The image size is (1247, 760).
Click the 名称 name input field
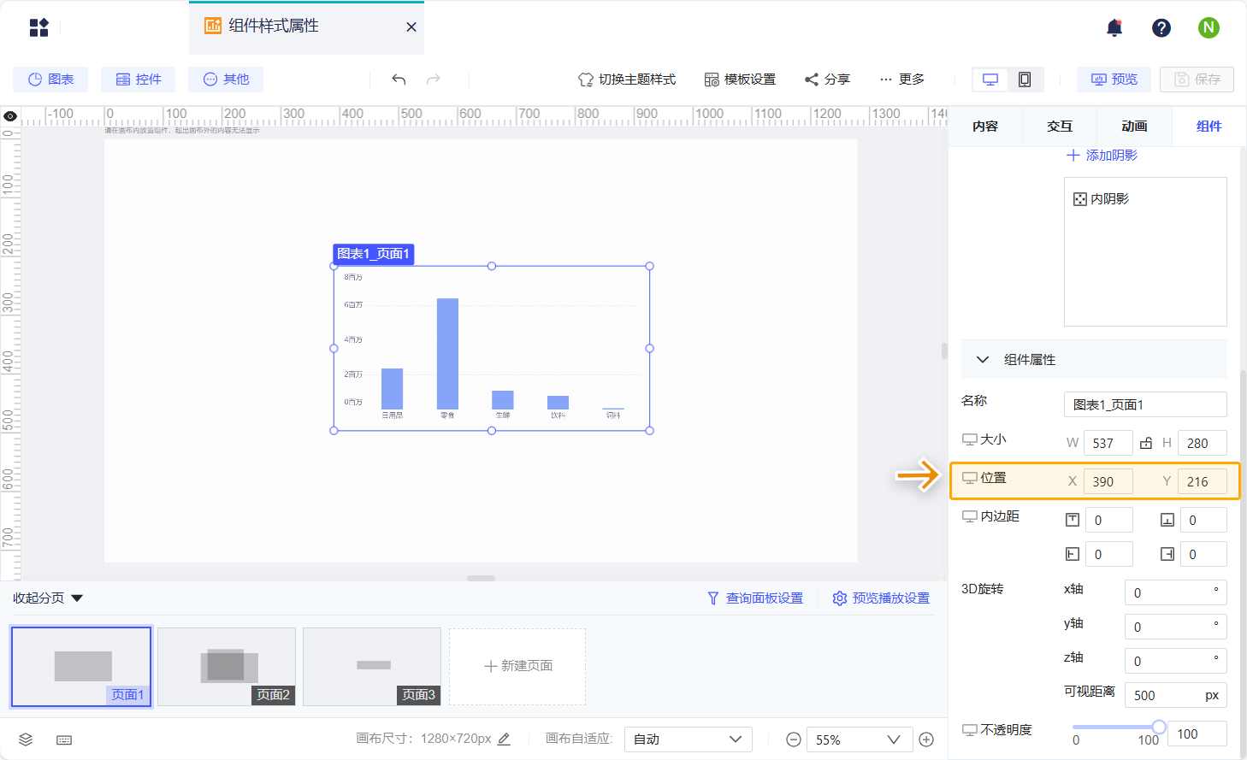(x=1145, y=404)
